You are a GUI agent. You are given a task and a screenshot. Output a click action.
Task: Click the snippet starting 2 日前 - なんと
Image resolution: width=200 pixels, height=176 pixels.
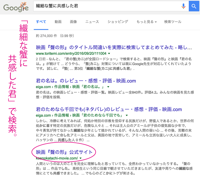[114, 64]
